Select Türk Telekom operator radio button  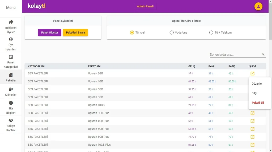click(x=211, y=33)
